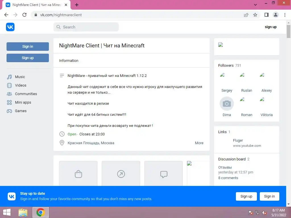Click the flag notification tray icon
This screenshot has height=218, width=291.
(x=250, y=213)
